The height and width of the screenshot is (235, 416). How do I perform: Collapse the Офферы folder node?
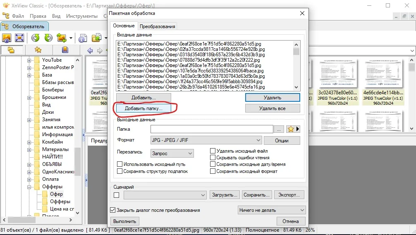29,187
